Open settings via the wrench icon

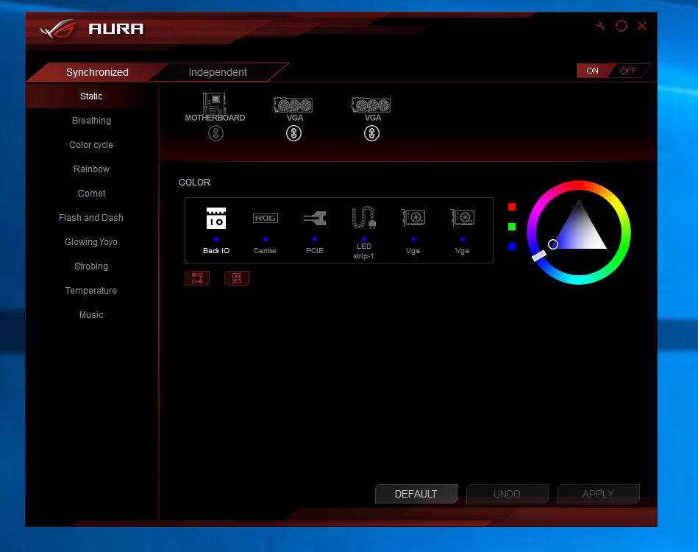(x=600, y=26)
